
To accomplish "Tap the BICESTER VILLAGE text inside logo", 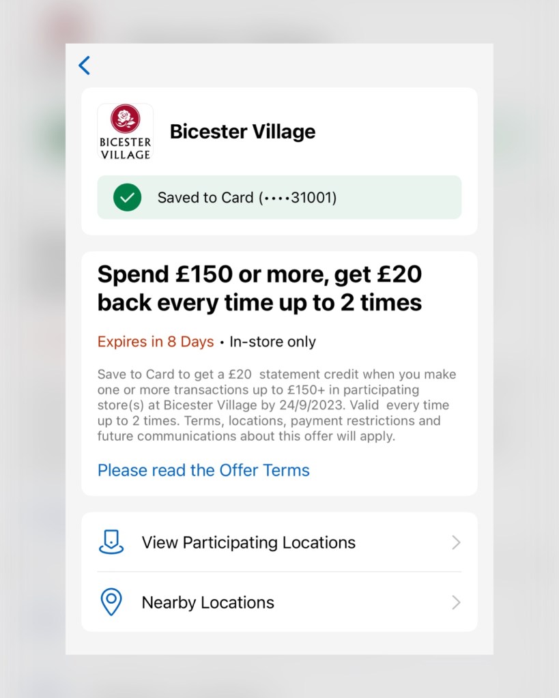I will pos(126,148).
